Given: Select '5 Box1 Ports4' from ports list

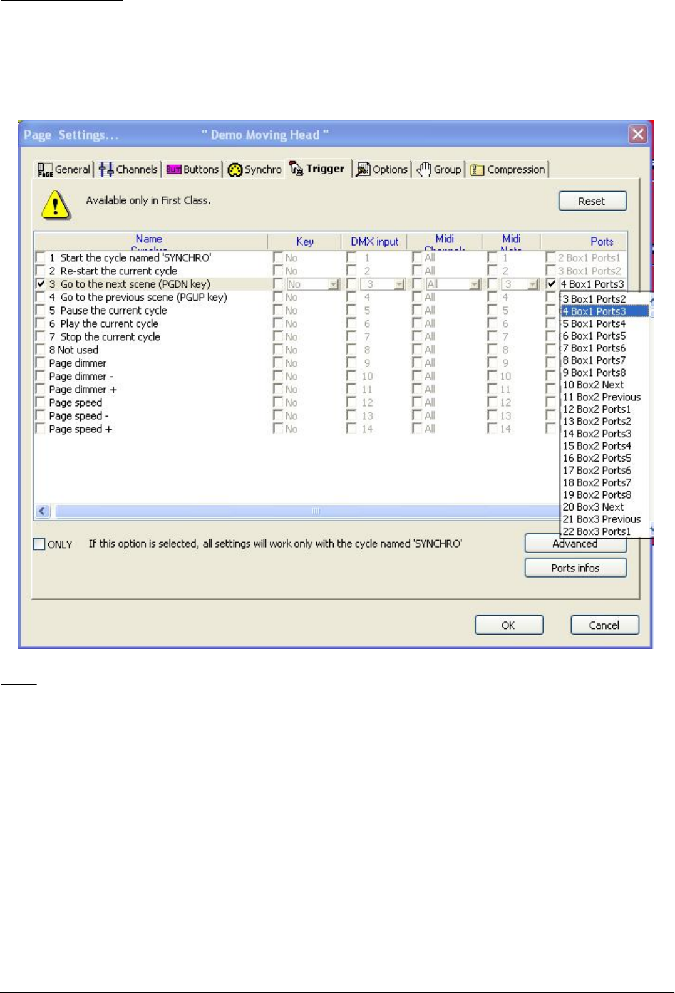Looking at the screenshot, I should 605,323.
